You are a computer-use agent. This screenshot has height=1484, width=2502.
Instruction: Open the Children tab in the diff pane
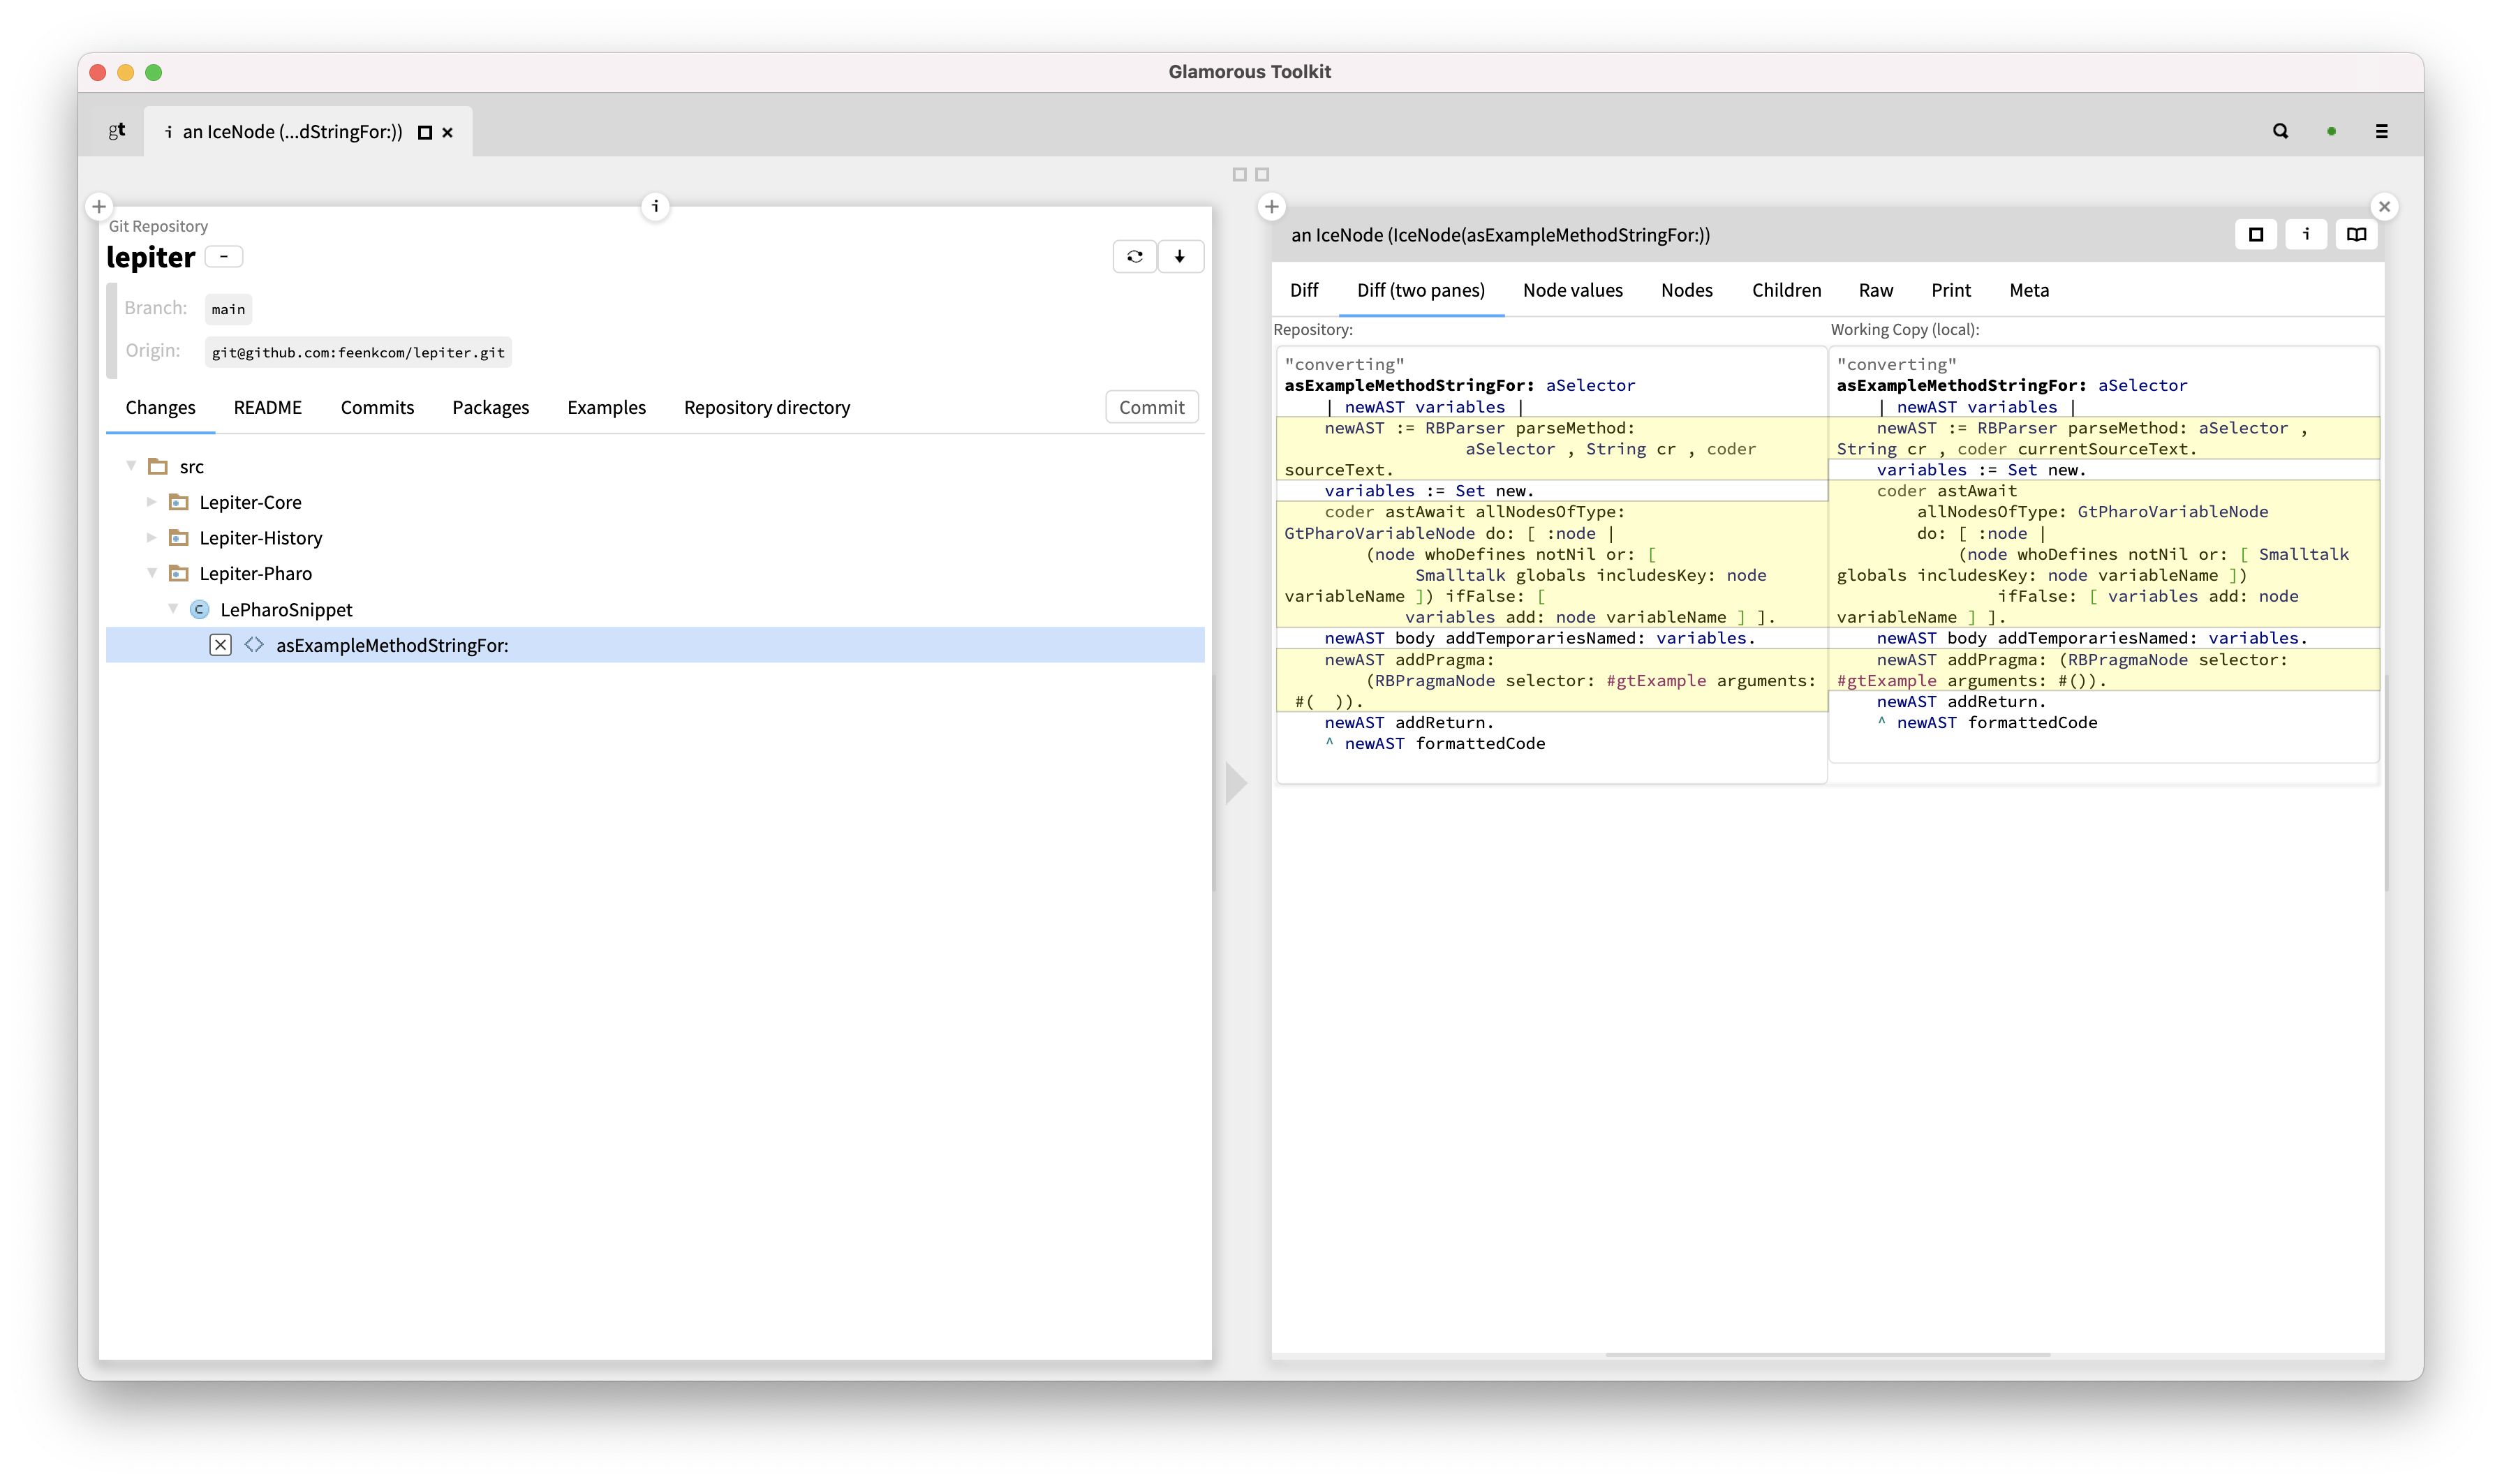tap(1786, 290)
